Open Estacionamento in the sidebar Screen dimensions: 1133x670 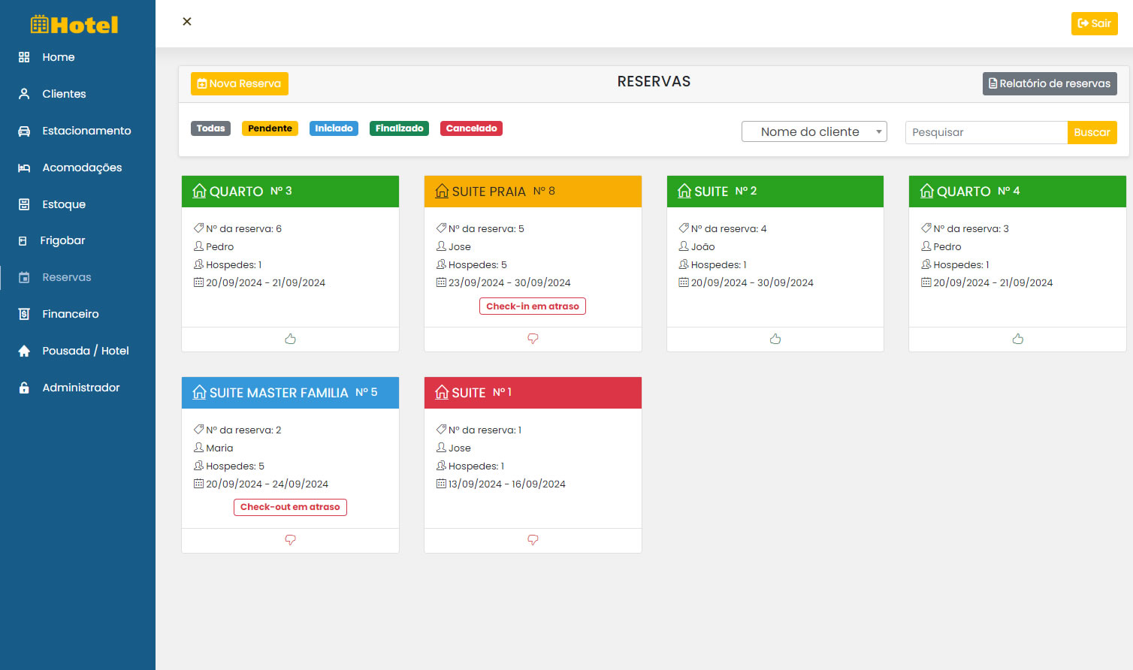coord(86,131)
